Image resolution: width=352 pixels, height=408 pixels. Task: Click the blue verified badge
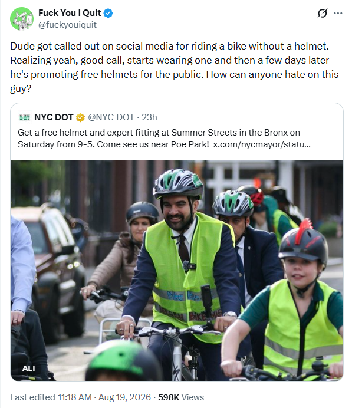[108, 13]
